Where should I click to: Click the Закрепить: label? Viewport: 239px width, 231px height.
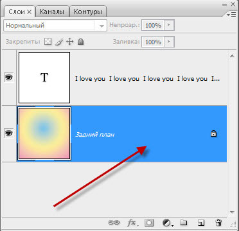tap(23, 42)
